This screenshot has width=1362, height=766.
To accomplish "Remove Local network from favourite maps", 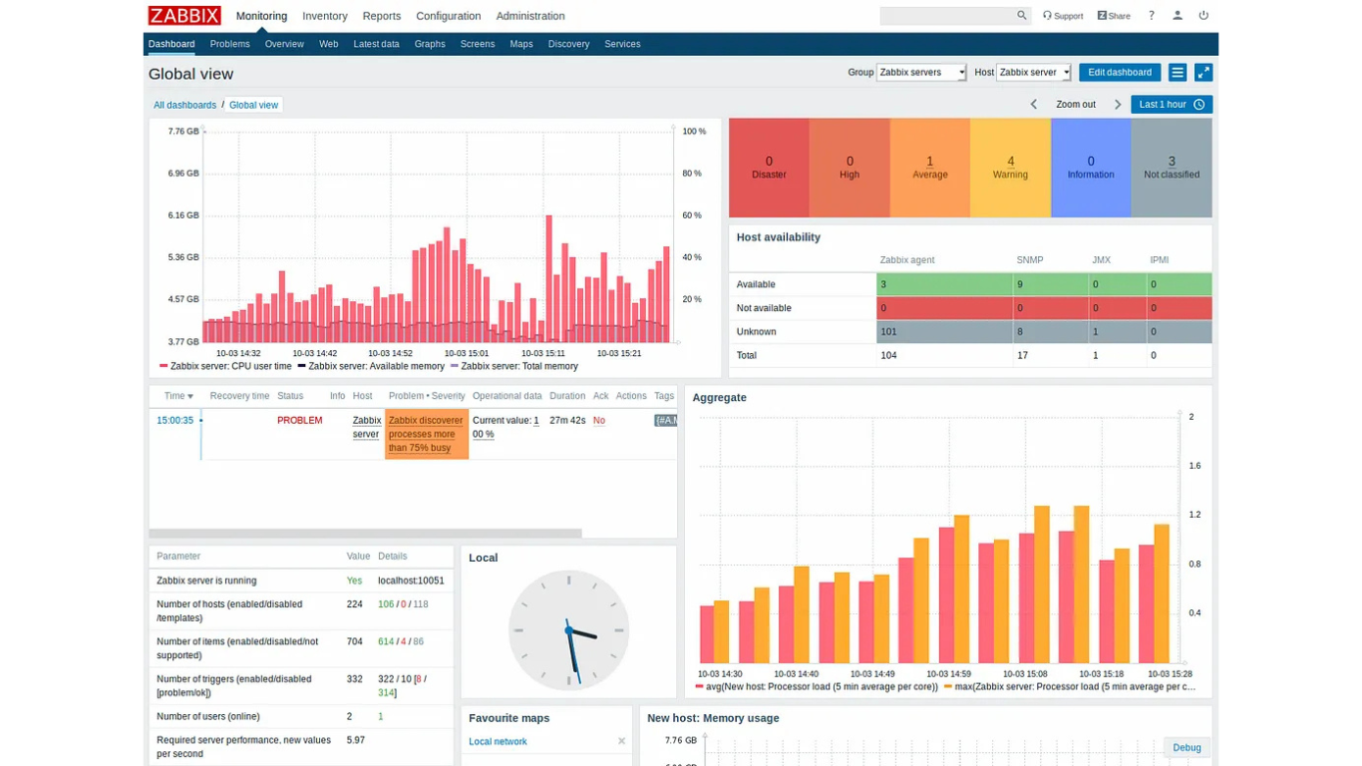I will [621, 741].
